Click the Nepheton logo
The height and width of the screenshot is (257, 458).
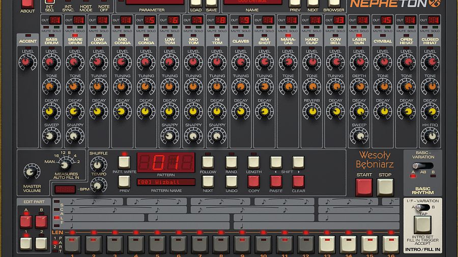coord(395,4)
